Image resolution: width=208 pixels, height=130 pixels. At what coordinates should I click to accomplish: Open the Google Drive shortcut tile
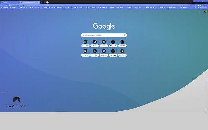[x=95, y=53]
